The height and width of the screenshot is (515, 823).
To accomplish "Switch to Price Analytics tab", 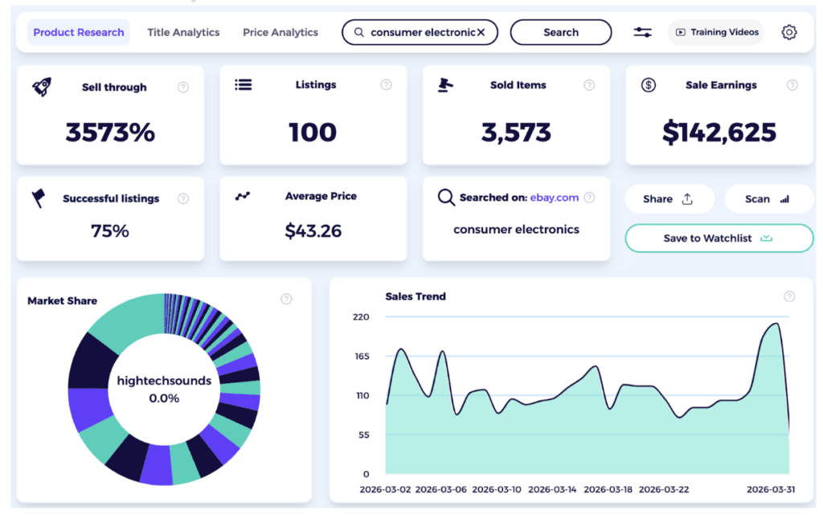I will (280, 32).
